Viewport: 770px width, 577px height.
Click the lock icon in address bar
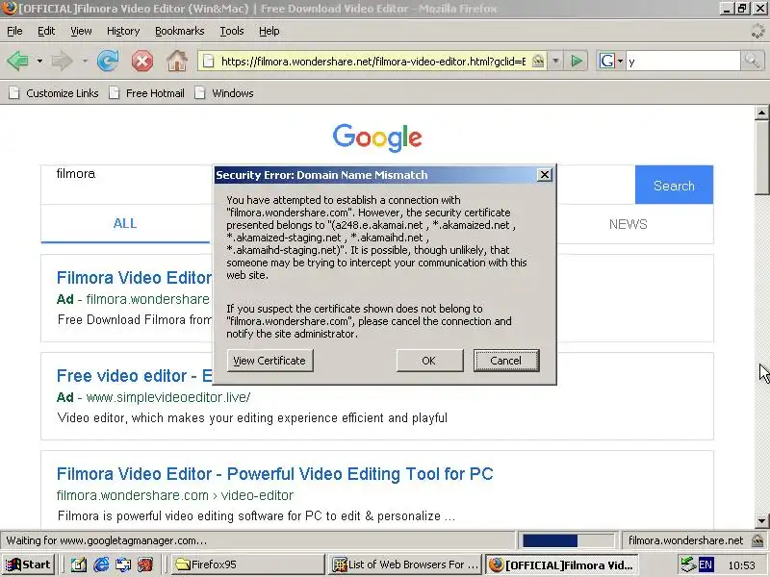click(538, 62)
